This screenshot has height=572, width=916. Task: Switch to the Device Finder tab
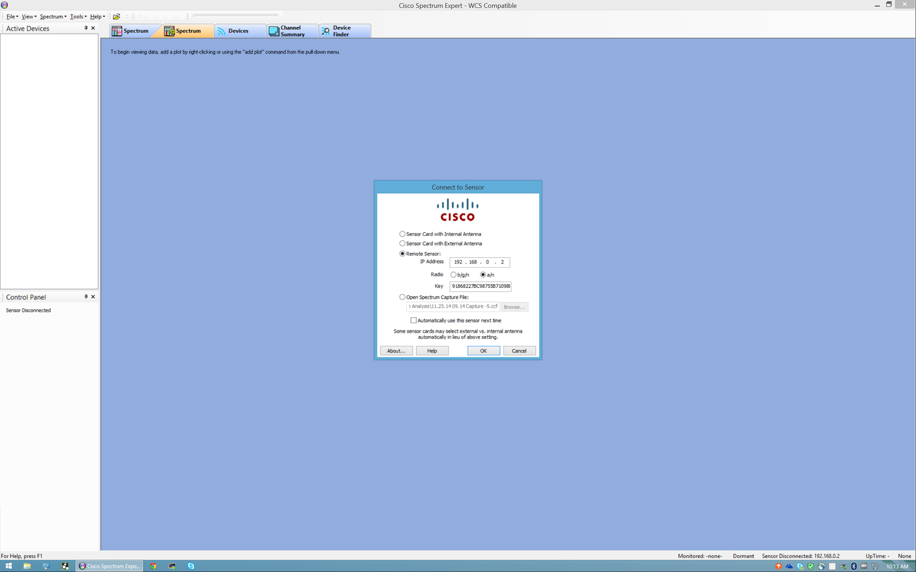click(x=344, y=31)
